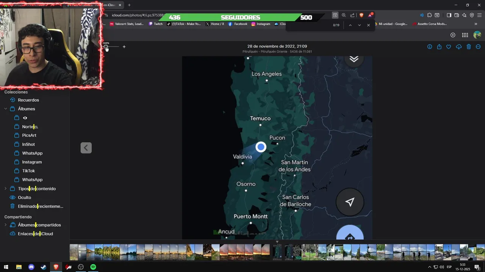Screen dimensions: 485x272
Task: Open the Windows Start menu
Action: point(6,267)
